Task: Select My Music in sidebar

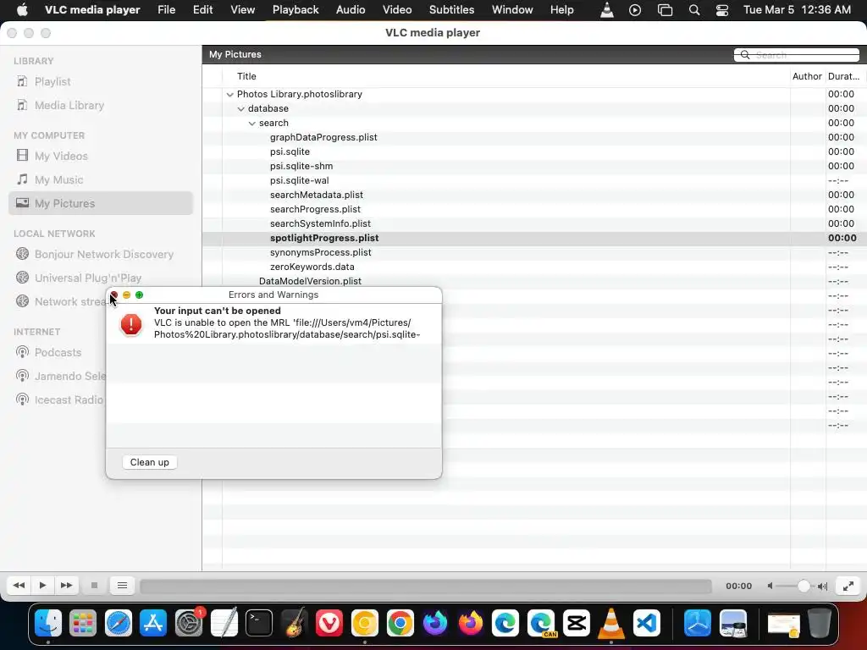Action: pos(58,179)
